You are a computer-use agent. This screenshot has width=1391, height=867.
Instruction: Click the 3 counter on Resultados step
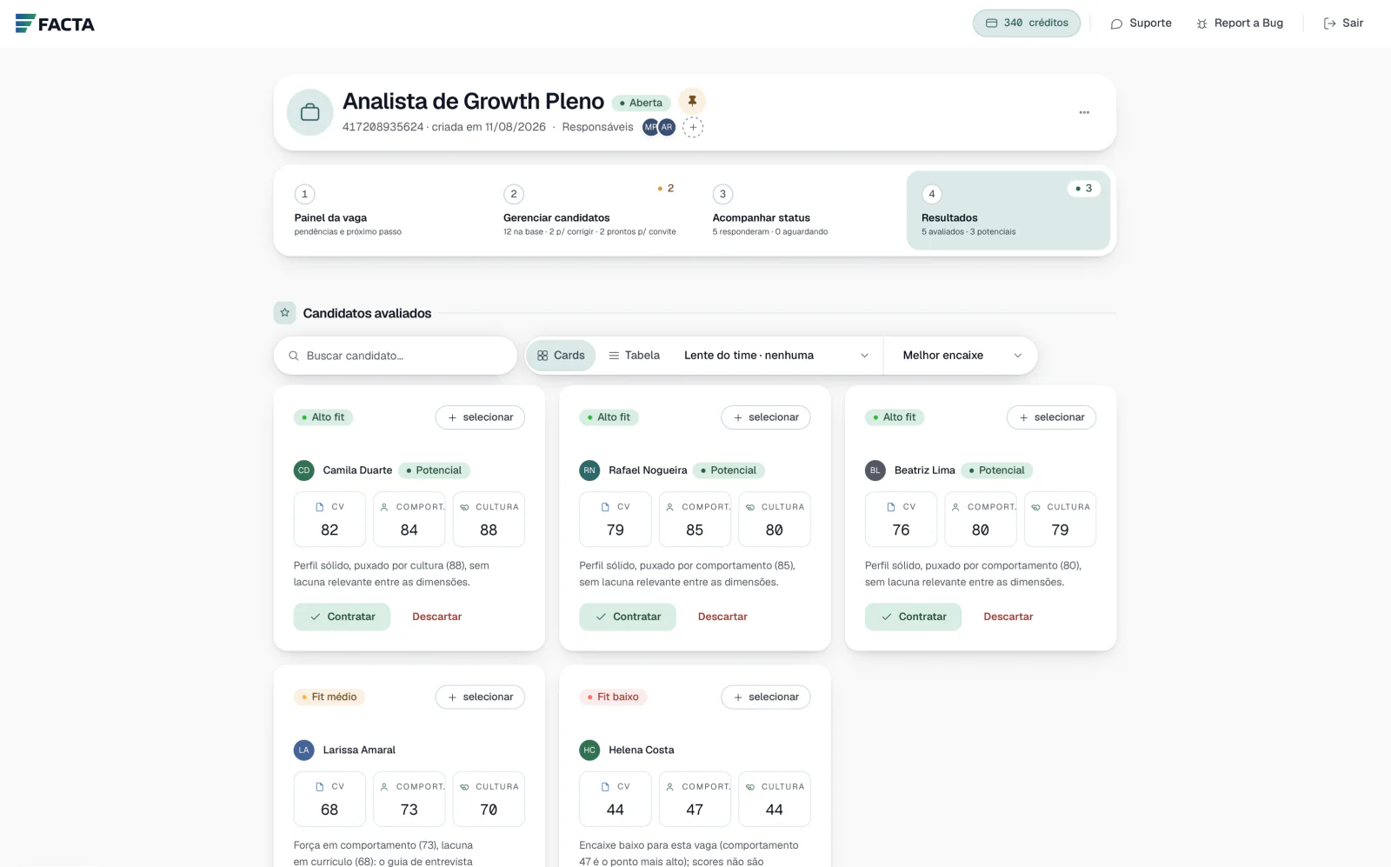click(1084, 189)
